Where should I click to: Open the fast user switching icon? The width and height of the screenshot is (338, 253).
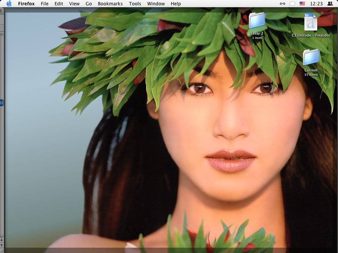coord(330,4)
